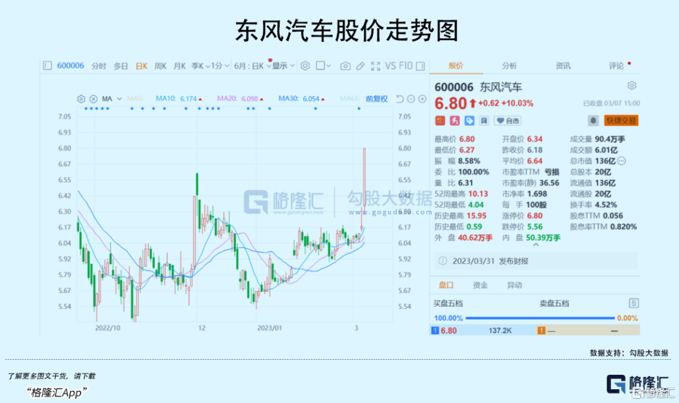679x403 pixels.
Task: Open the 2023/03/31 发布财报 notice
Action: pyautogui.click(x=535, y=261)
